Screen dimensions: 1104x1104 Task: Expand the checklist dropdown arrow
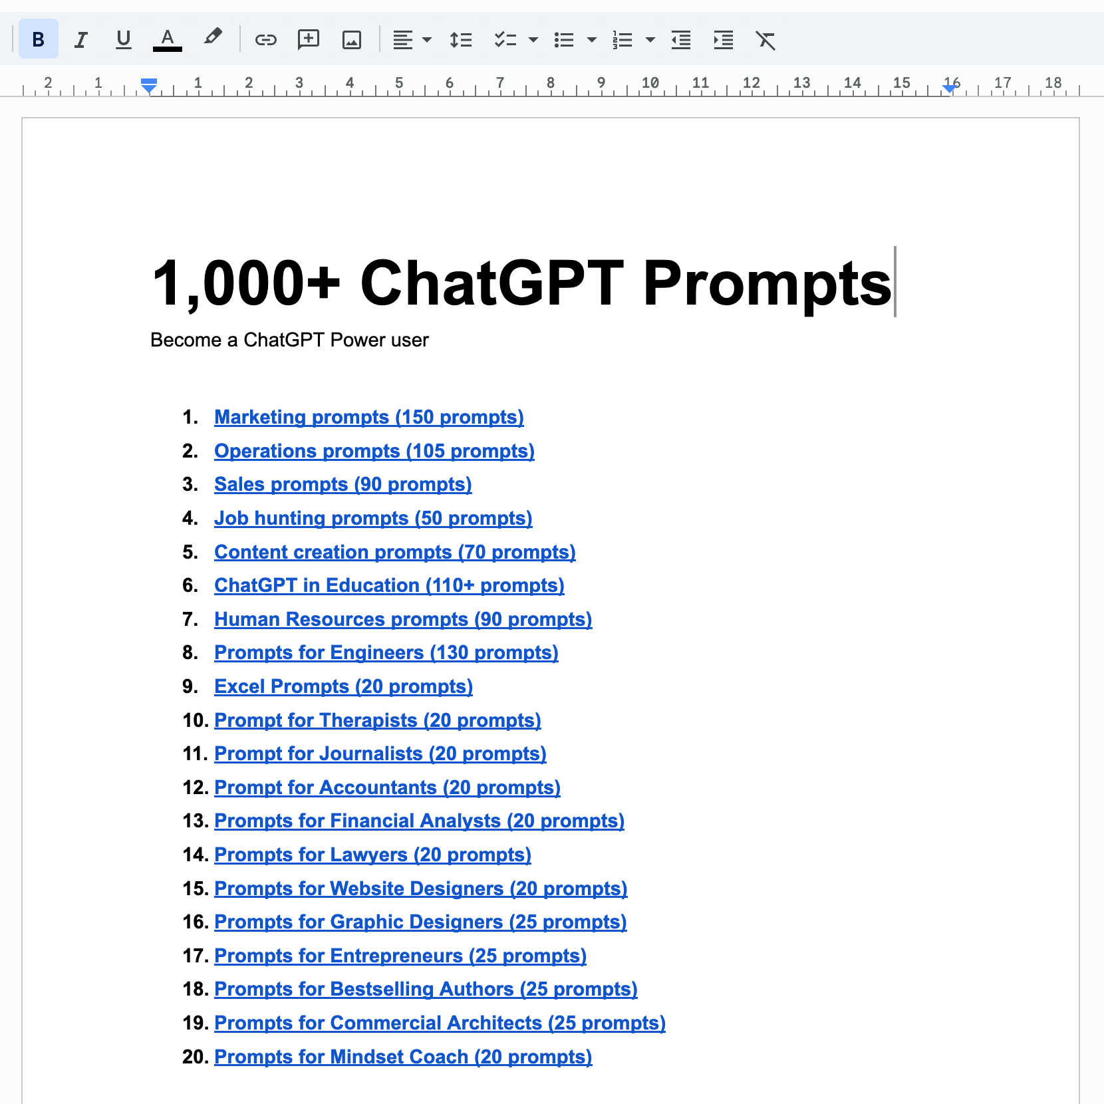(533, 40)
